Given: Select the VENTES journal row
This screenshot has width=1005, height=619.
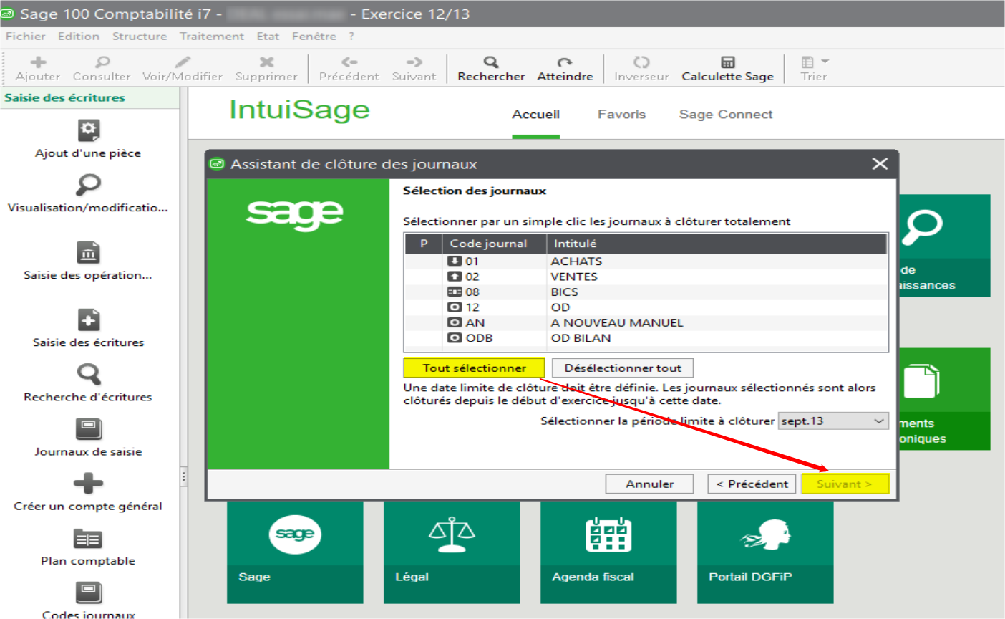Looking at the screenshot, I should (x=573, y=277).
